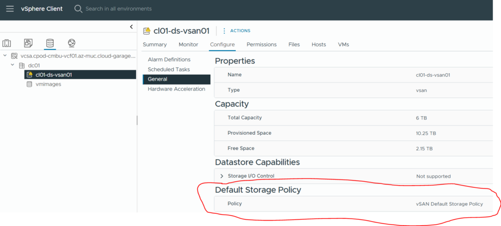Image resolution: width=501 pixels, height=226 pixels.
Task: Select the vmimages datastore
Action: point(48,84)
